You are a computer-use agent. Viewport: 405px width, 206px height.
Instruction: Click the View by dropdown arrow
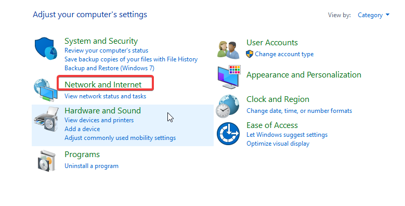[387, 15]
